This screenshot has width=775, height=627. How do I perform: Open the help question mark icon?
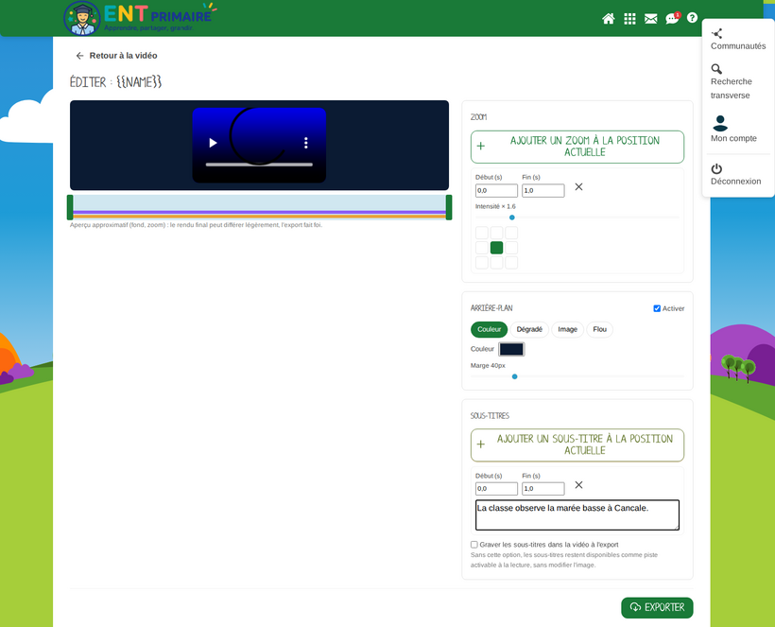692,18
